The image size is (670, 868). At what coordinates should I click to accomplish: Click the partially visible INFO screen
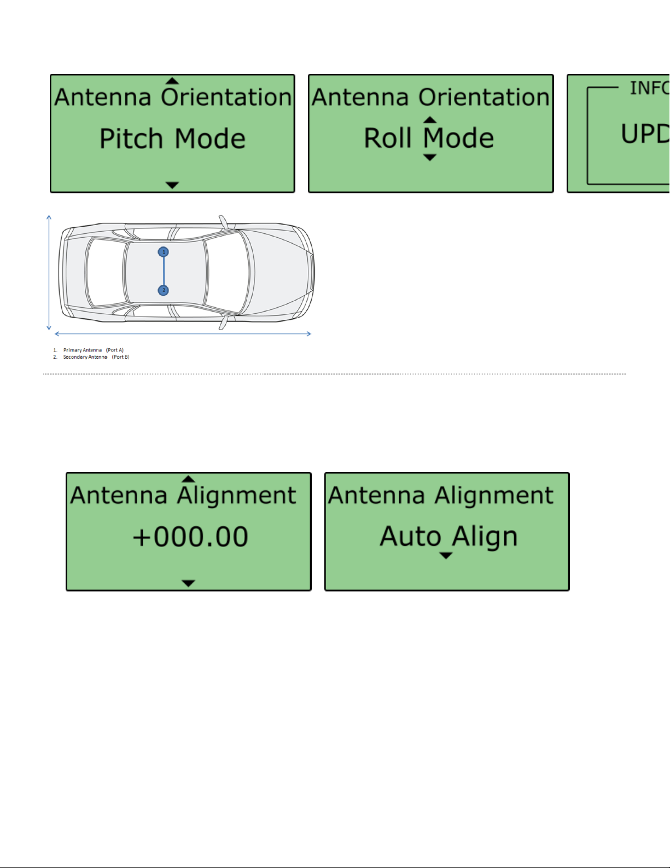tap(619, 134)
